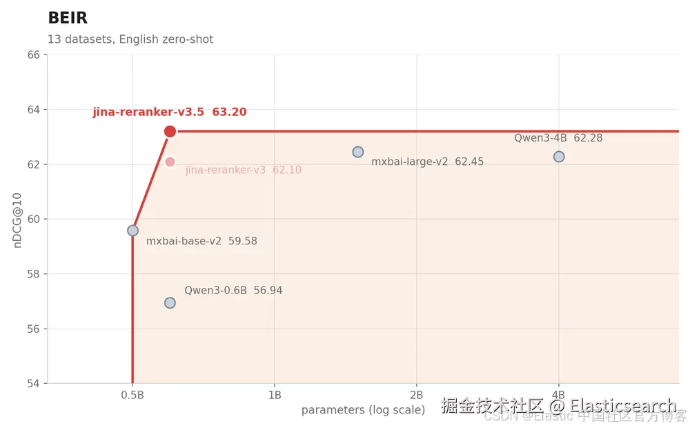Viewport: 690px width, 428px height.
Task: Click the 0.5B x-axis tick label
Action: pyautogui.click(x=132, y=395)
